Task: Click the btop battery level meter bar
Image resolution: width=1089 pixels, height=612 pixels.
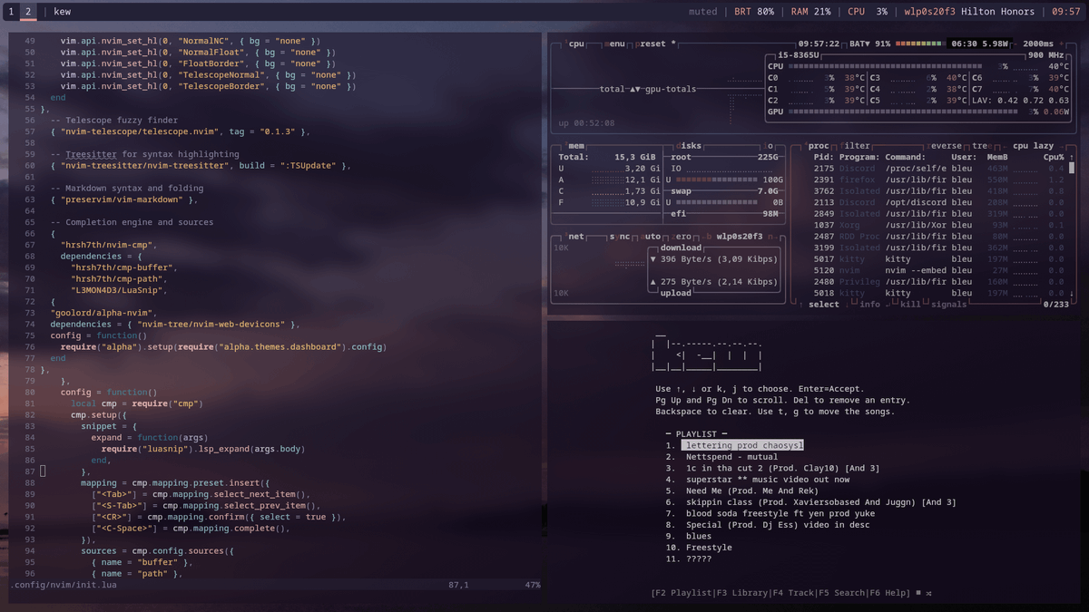Action: click(x=917, y=44)
